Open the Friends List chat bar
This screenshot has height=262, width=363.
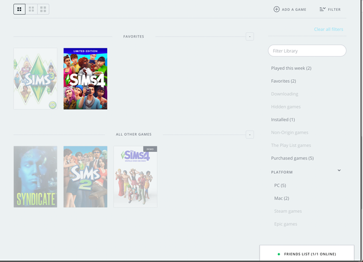click(x=310, y=254)
